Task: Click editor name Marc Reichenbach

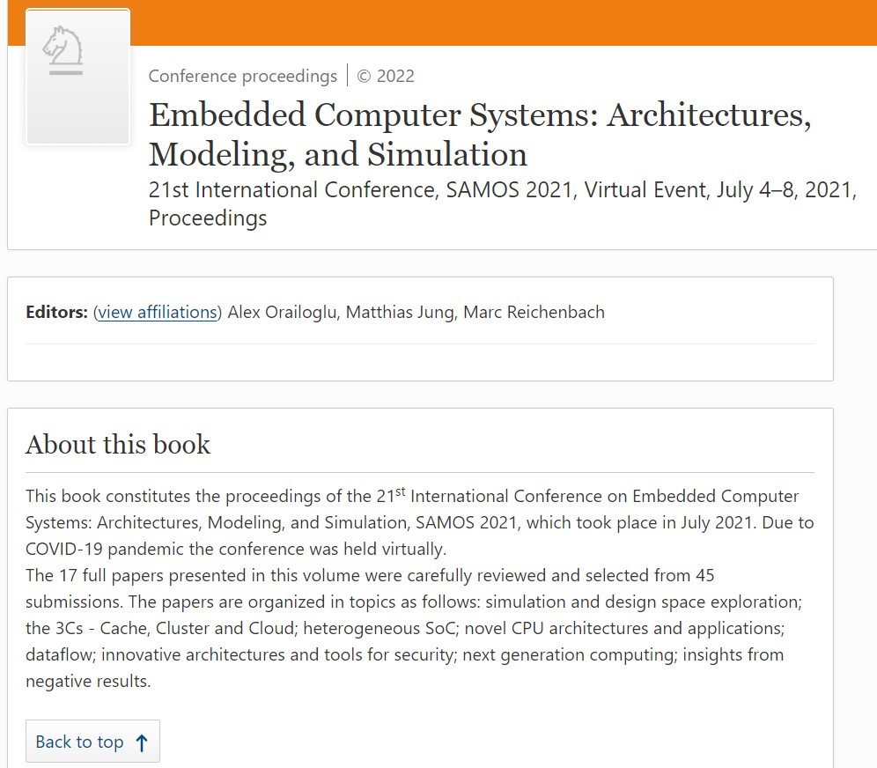Action: pyautogui.click(x=534, y=312)
